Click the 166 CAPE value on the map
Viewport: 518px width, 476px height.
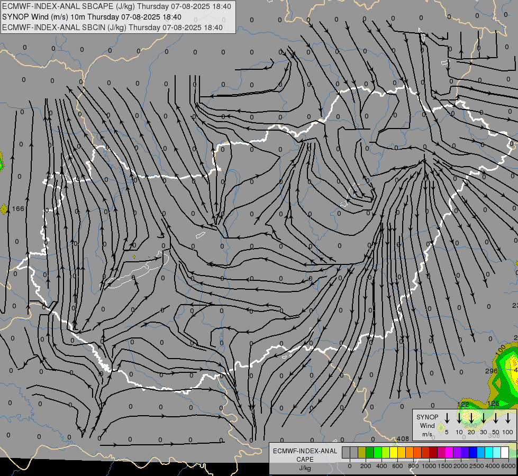point(18,209)
